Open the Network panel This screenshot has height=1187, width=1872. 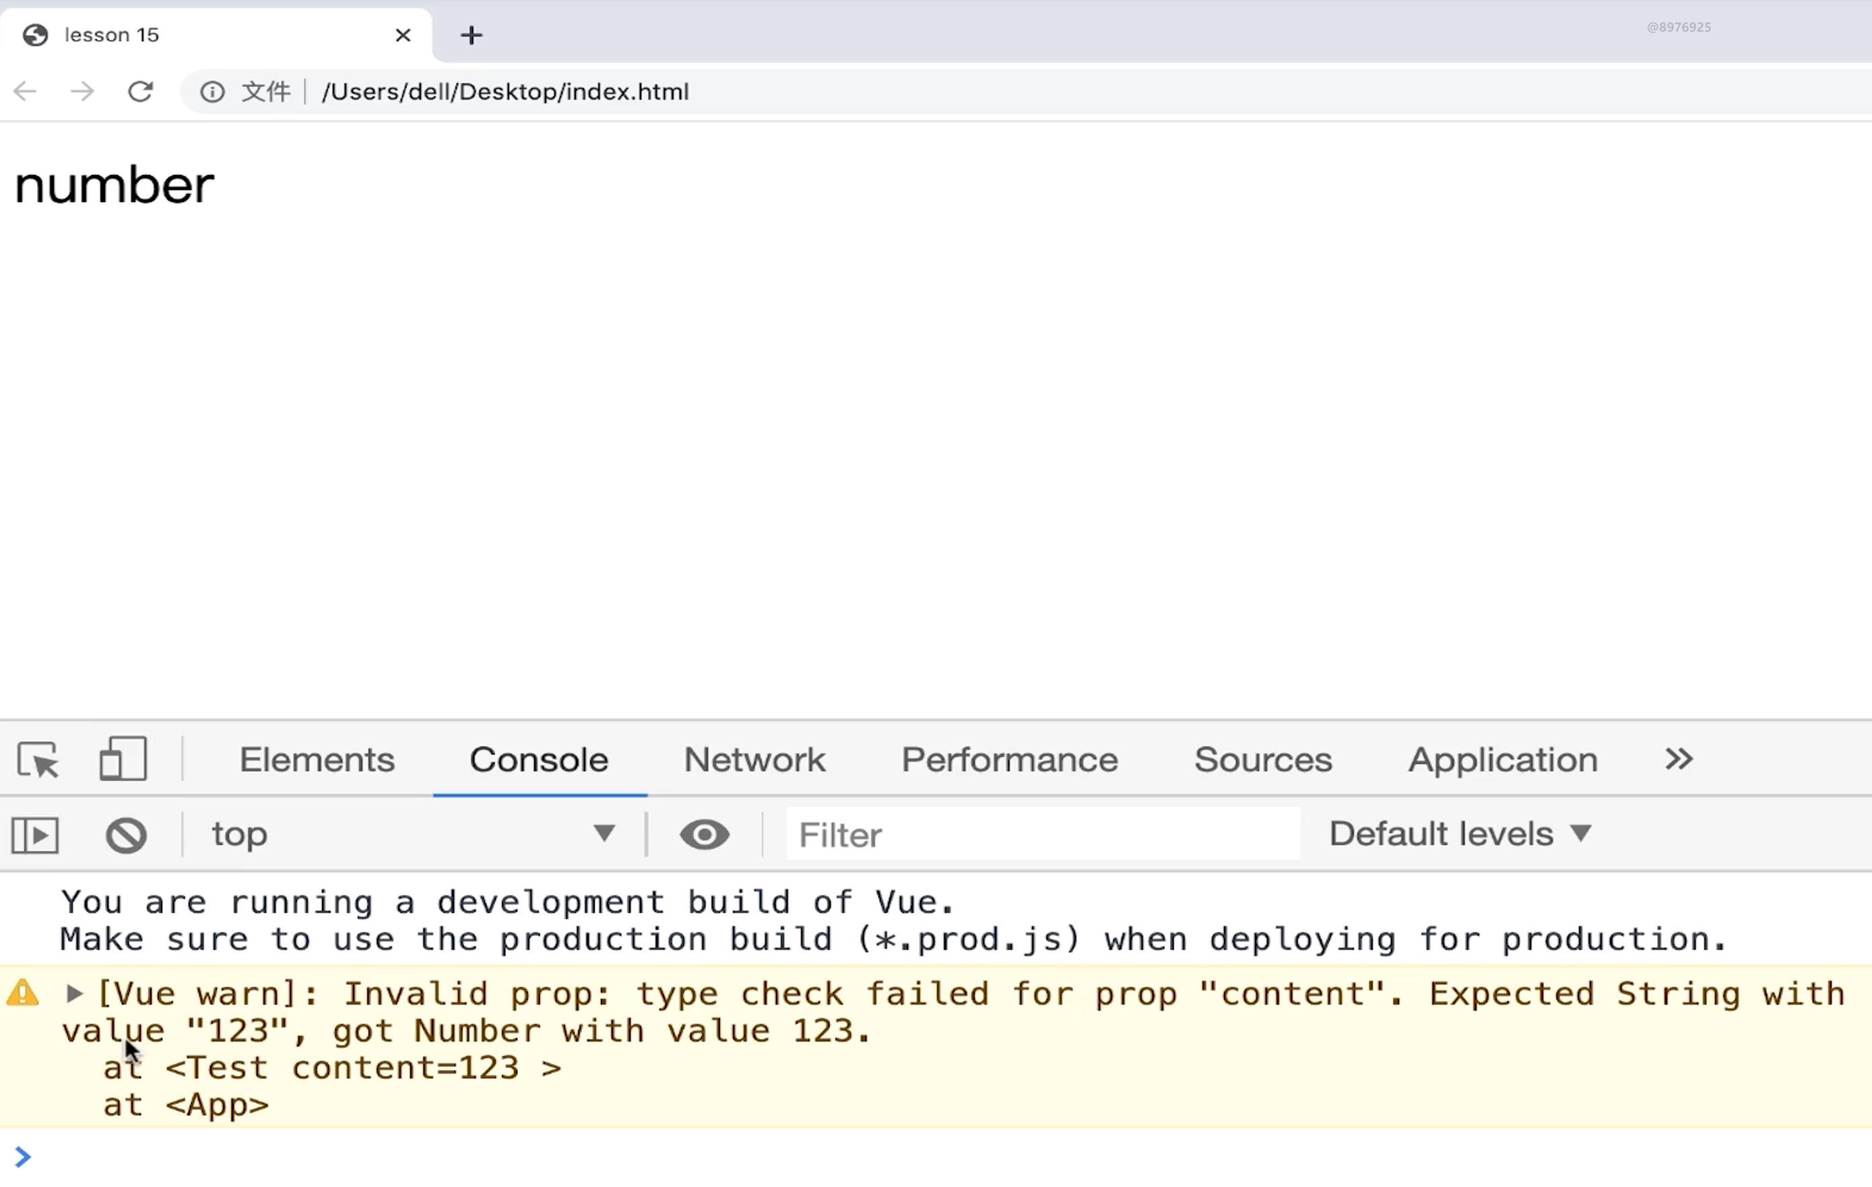click(x=754, y=759)
